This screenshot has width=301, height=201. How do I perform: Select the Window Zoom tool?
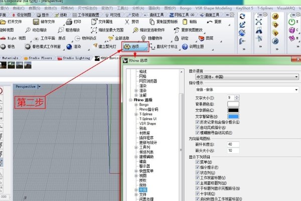61,30
